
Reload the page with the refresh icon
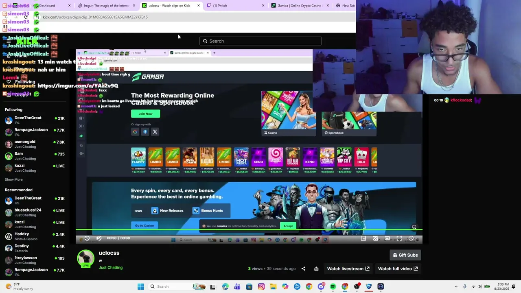[26, 17]
